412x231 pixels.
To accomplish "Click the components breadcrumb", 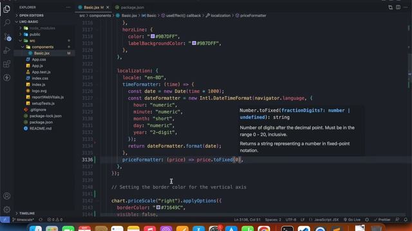I will pyautogui.click(x=100, y=15).
